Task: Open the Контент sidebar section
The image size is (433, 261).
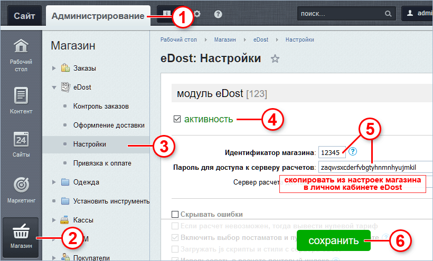Action: click(x=21, y=101)
